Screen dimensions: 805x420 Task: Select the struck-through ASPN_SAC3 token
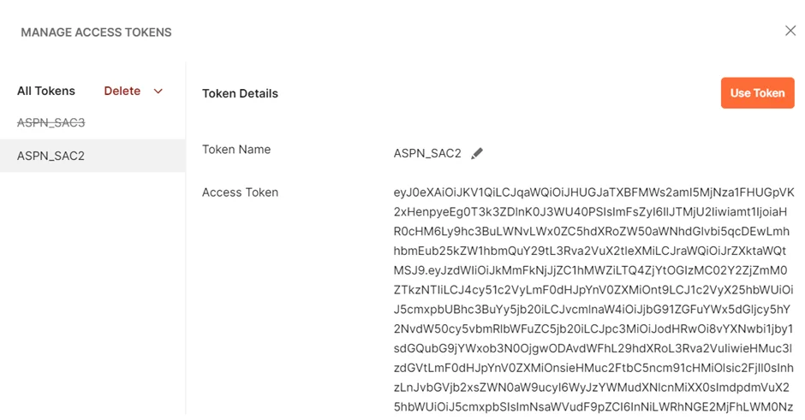click(x=51, y=122)
